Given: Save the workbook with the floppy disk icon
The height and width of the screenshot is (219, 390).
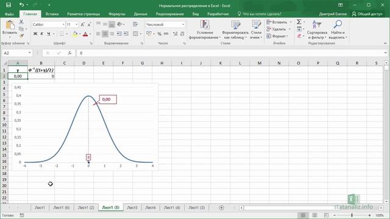Looking at the screenshot, I should tap(8, 5).
